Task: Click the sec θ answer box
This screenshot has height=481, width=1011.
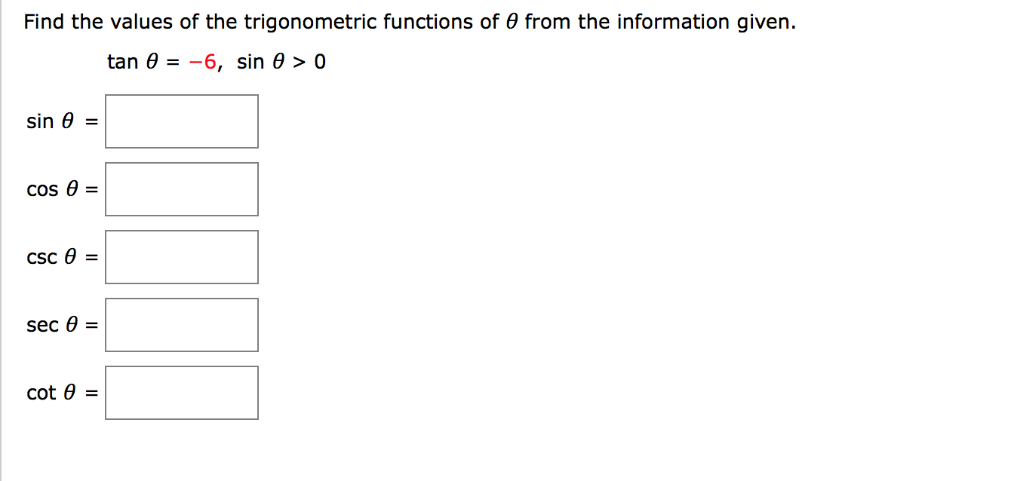Action: [x=181, y=324]
